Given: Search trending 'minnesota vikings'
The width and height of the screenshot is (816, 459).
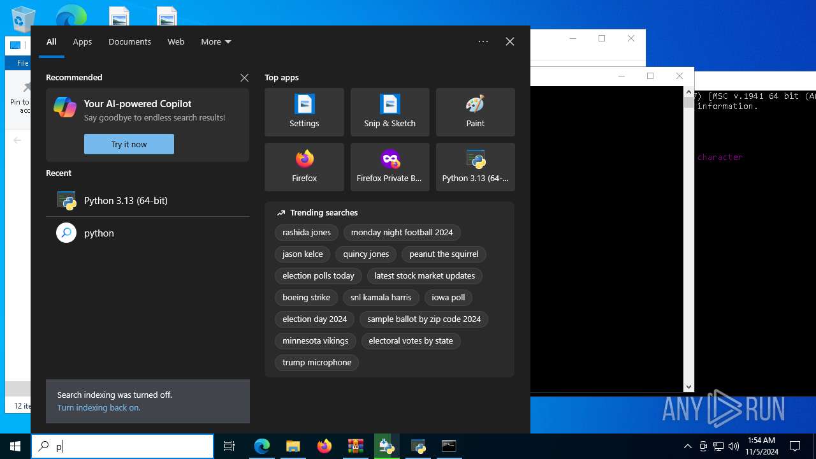Looking at the screenshot, I should 316,341.
